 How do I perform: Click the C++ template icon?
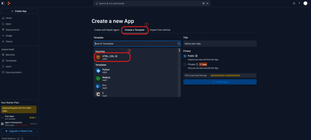pos(98,87)
